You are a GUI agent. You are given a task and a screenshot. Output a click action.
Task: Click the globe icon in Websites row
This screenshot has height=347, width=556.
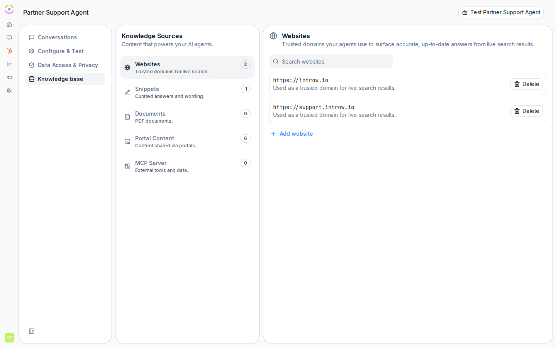pyautogui.click(x=127, y=67)
